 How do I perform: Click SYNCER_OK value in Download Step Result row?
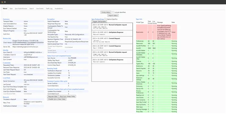coord(72,63)
